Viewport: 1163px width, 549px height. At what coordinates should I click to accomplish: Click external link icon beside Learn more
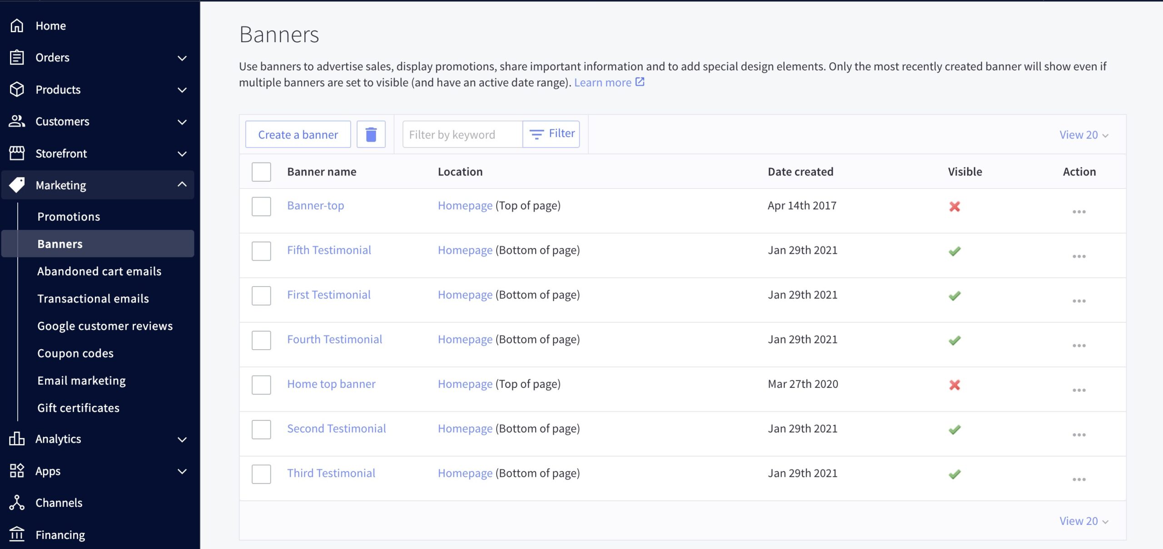pos(640,82)
